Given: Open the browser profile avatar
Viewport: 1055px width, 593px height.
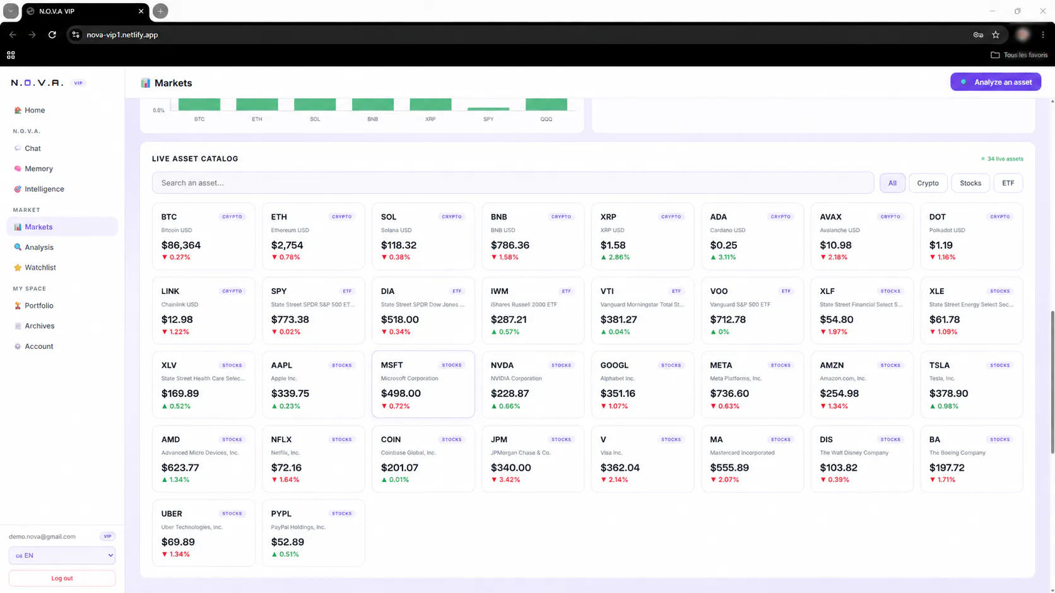Looking at the screenshot, I should coord(1023,35).
